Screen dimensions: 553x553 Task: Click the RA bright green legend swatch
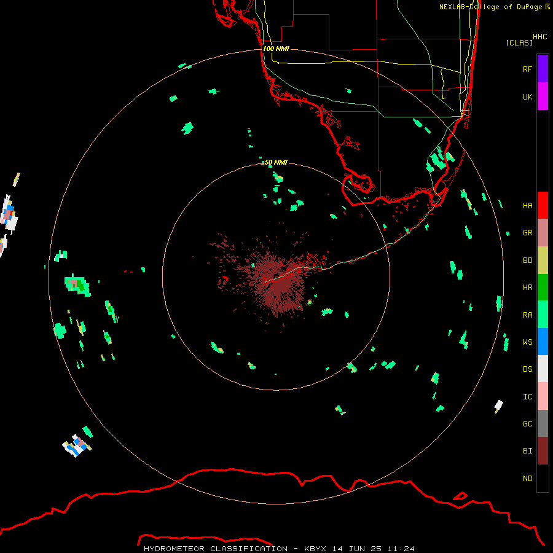[543, 315]
